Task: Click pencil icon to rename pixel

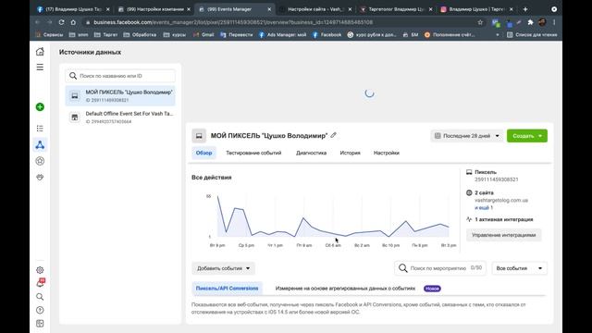Action: 333,135
